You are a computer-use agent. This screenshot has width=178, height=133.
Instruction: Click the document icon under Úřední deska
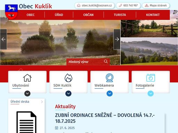26,122
